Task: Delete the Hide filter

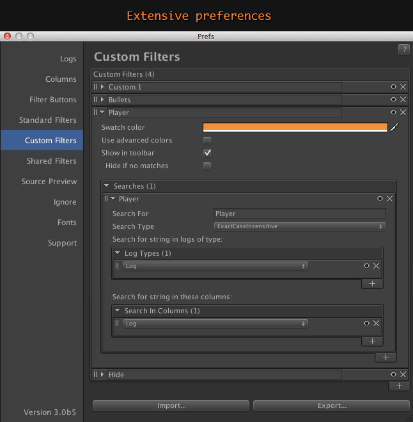Action: click(403, 374)
